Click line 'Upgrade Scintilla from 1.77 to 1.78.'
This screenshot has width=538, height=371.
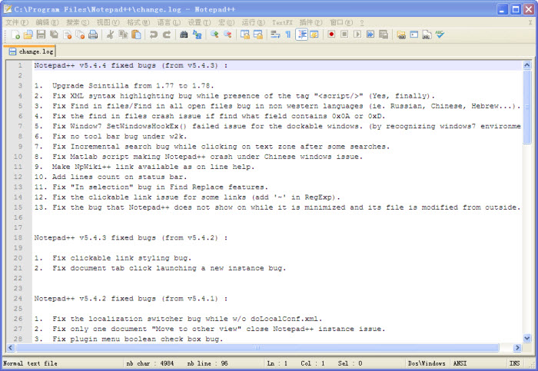pyautogui.click(x=133, y=86)
